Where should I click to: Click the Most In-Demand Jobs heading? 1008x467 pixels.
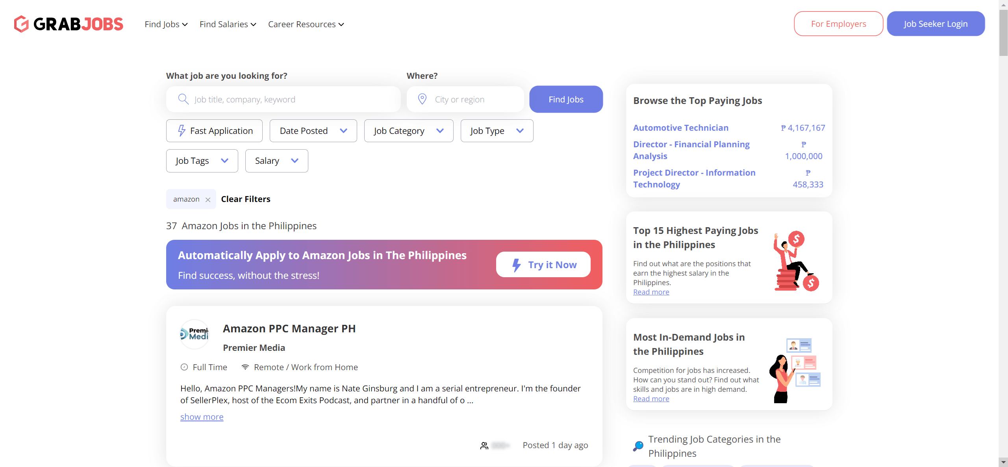(689, 344)
